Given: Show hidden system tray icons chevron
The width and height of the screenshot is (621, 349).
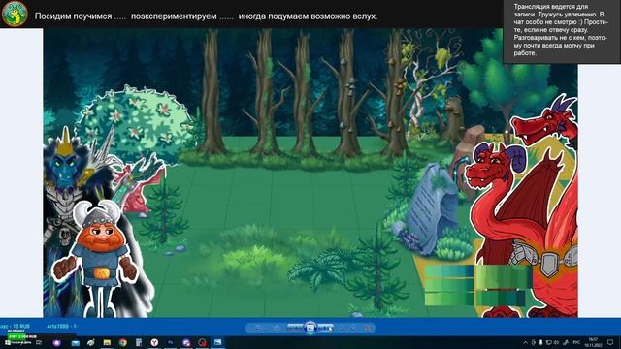Looking at the screenshot, I should (525, 342).
